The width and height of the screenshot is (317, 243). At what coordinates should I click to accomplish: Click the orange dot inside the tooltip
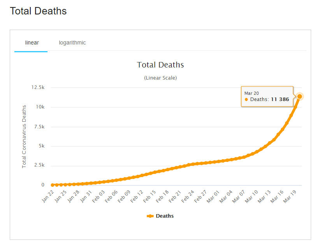(x=247, y=99)
